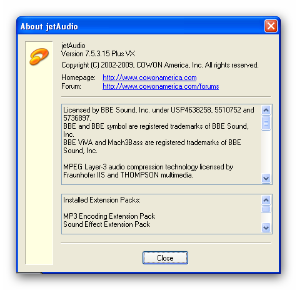This screenshot has height=290, width=297.
Task: Click the up arrow of the Extension Packs scrollbar
Action: [x=266, y=201]
